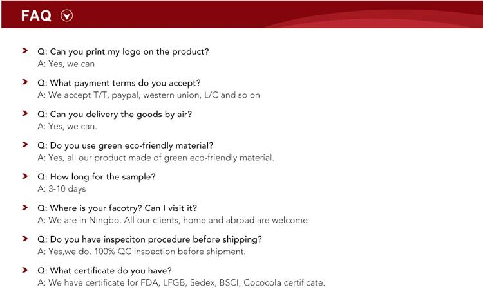483x294 pixels.
Task: Open the question about inspection before shipping
Action: 149,239
